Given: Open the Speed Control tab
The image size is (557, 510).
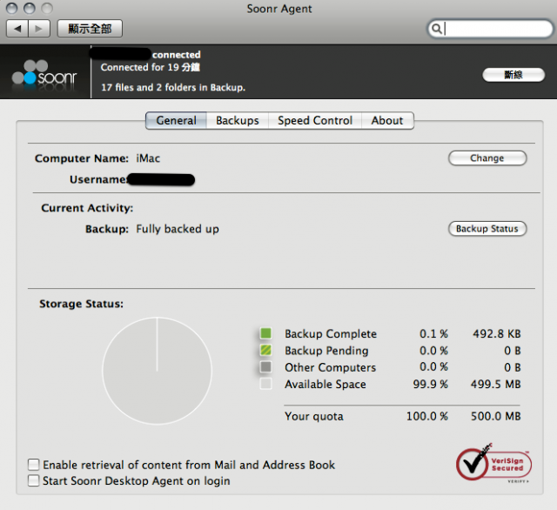Looking at the screenshot, I should [315, 120].
